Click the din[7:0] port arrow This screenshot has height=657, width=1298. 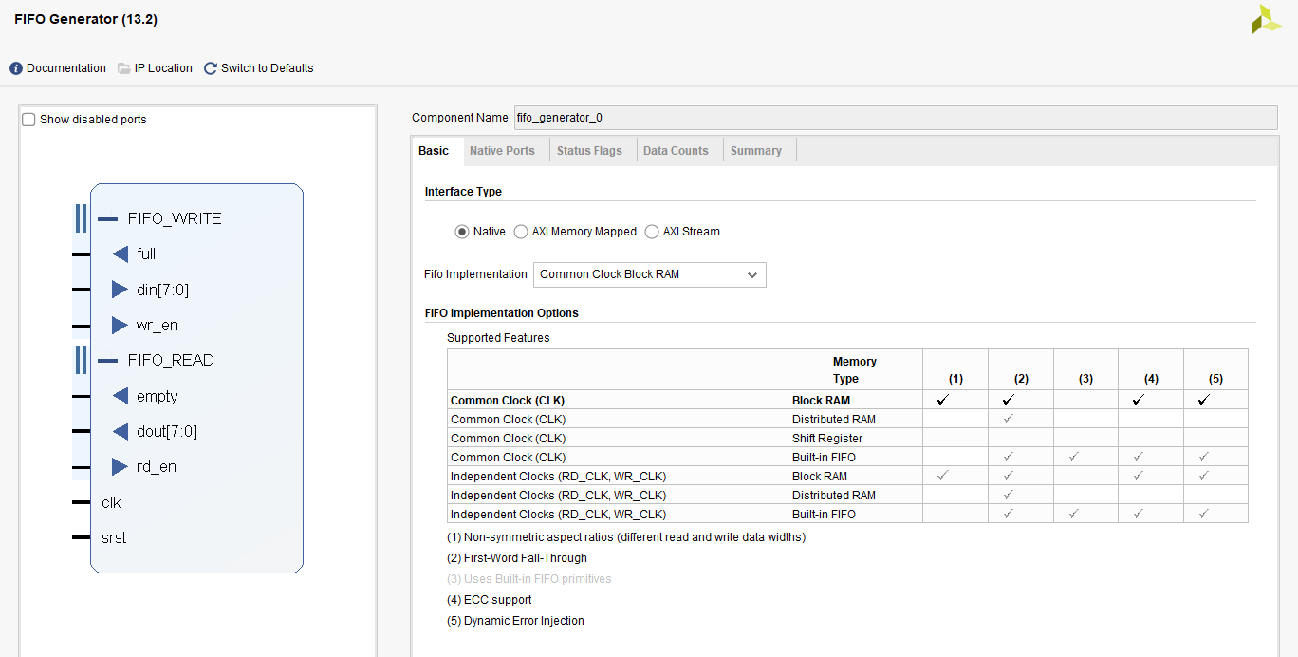coord(120,290)
